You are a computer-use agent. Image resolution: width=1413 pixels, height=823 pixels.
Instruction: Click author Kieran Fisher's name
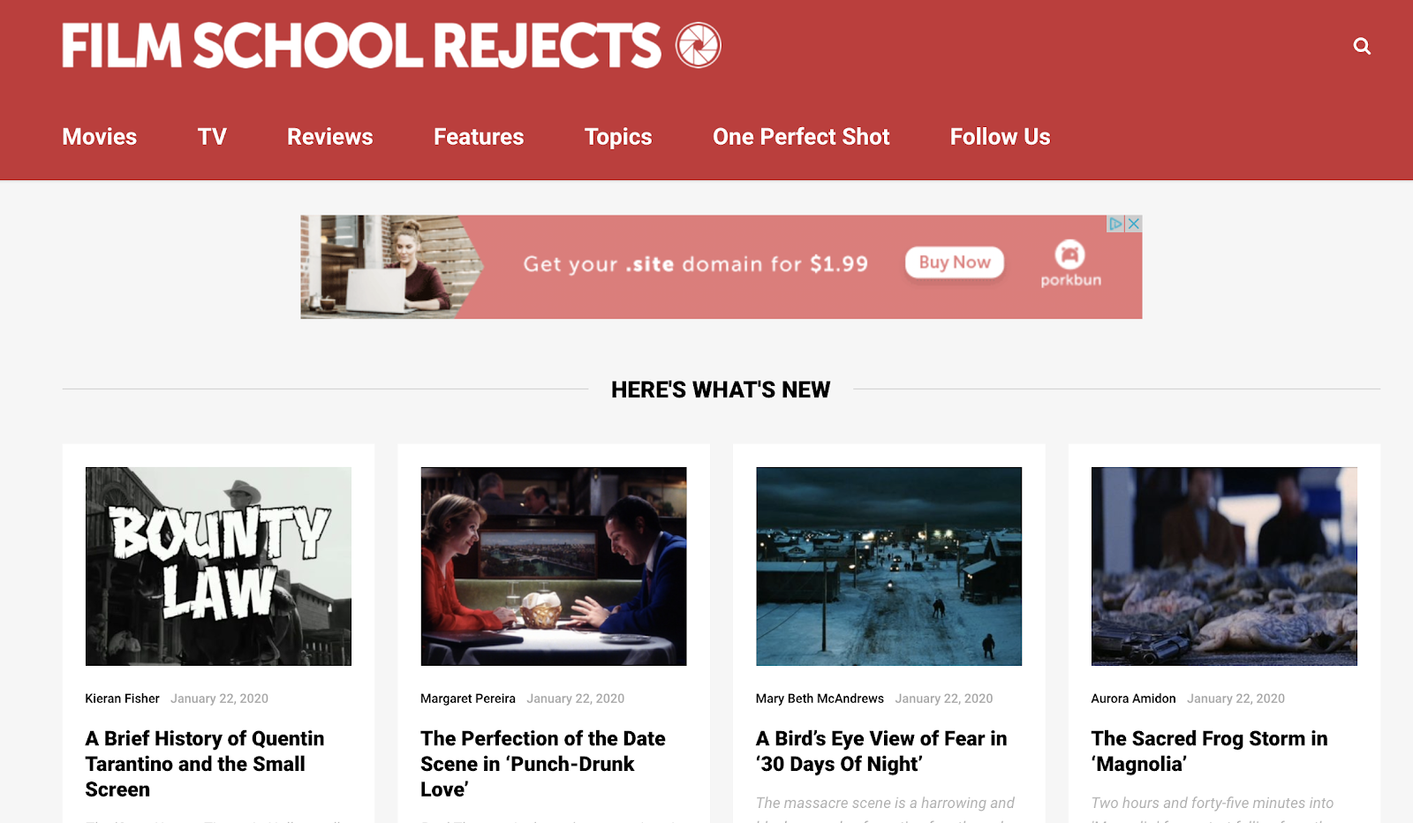[x=122, y=698]
